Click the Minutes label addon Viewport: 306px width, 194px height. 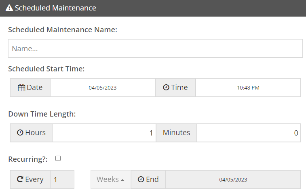tap(176, 133)
